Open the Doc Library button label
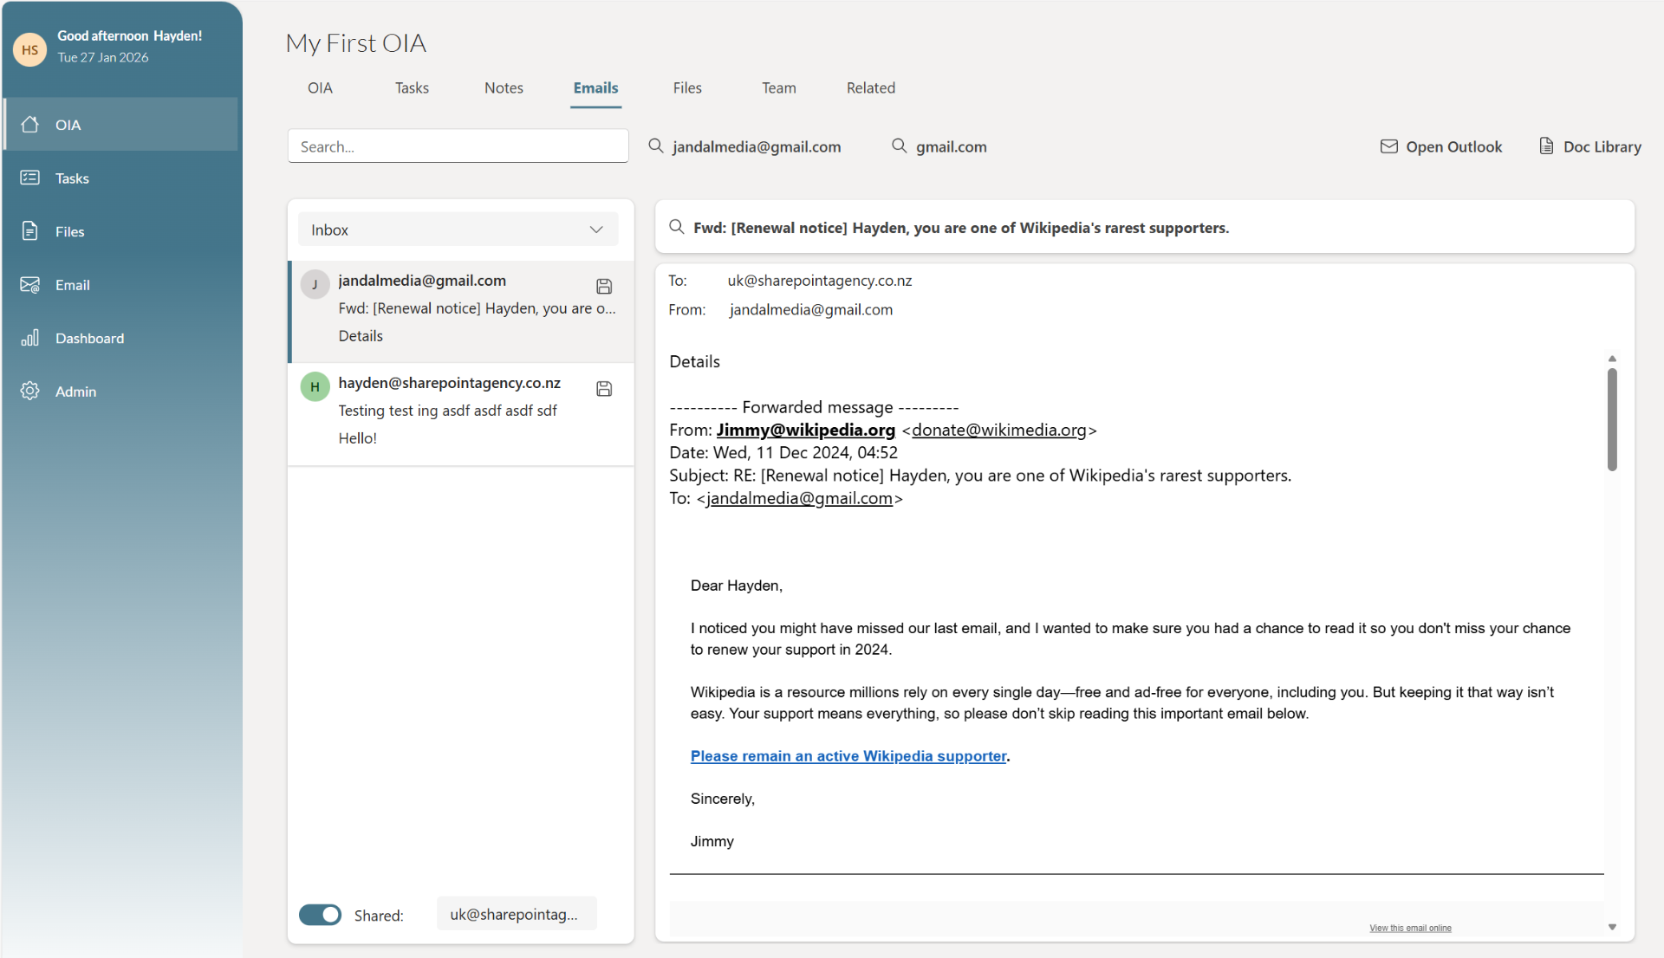 pyautogui.click(x=1602, y=147)
